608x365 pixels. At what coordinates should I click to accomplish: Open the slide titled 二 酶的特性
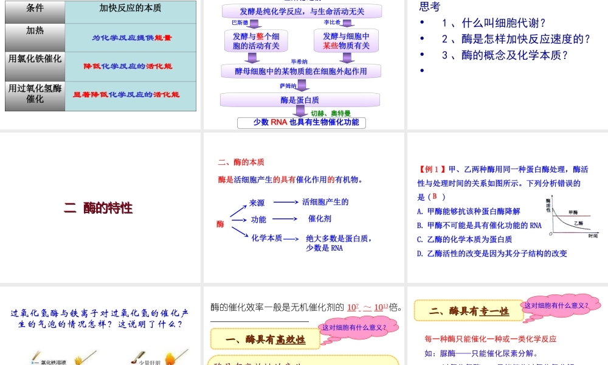tap(100, 207)
